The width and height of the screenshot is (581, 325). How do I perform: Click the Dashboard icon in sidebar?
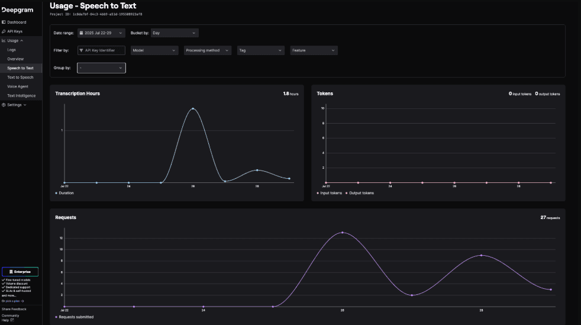click(4, 22)
